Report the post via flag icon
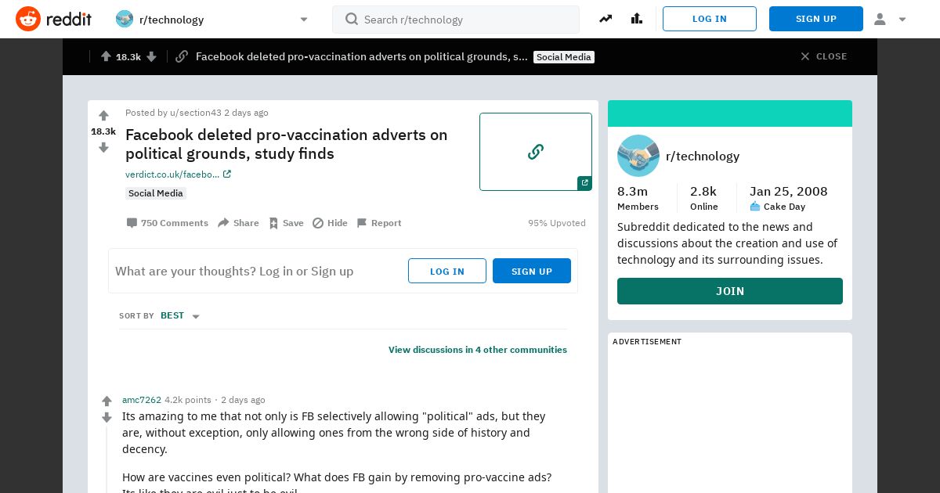The height and width of the screenshot is (493, 940). click(362, 223)
